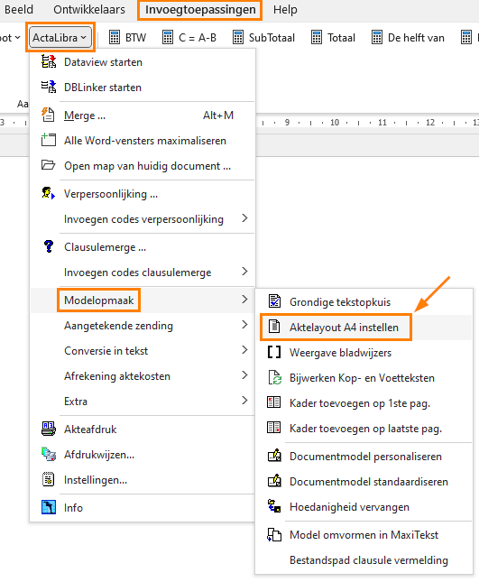Open the Help tab
The width and height of the screenshot is (479, 582).
pos(285,9)
